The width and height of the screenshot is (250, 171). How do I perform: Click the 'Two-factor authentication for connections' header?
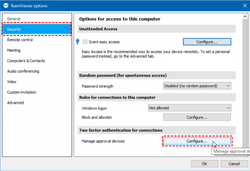[157, 130]
